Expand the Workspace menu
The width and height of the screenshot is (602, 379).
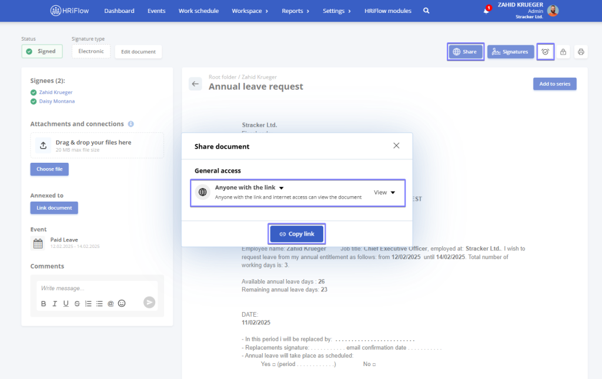click(x=249, y=11)
